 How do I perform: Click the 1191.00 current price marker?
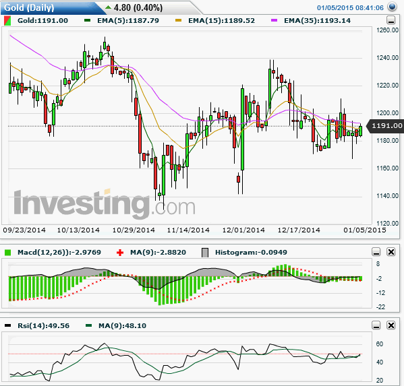pyautogui.click(x=385, y=126)
